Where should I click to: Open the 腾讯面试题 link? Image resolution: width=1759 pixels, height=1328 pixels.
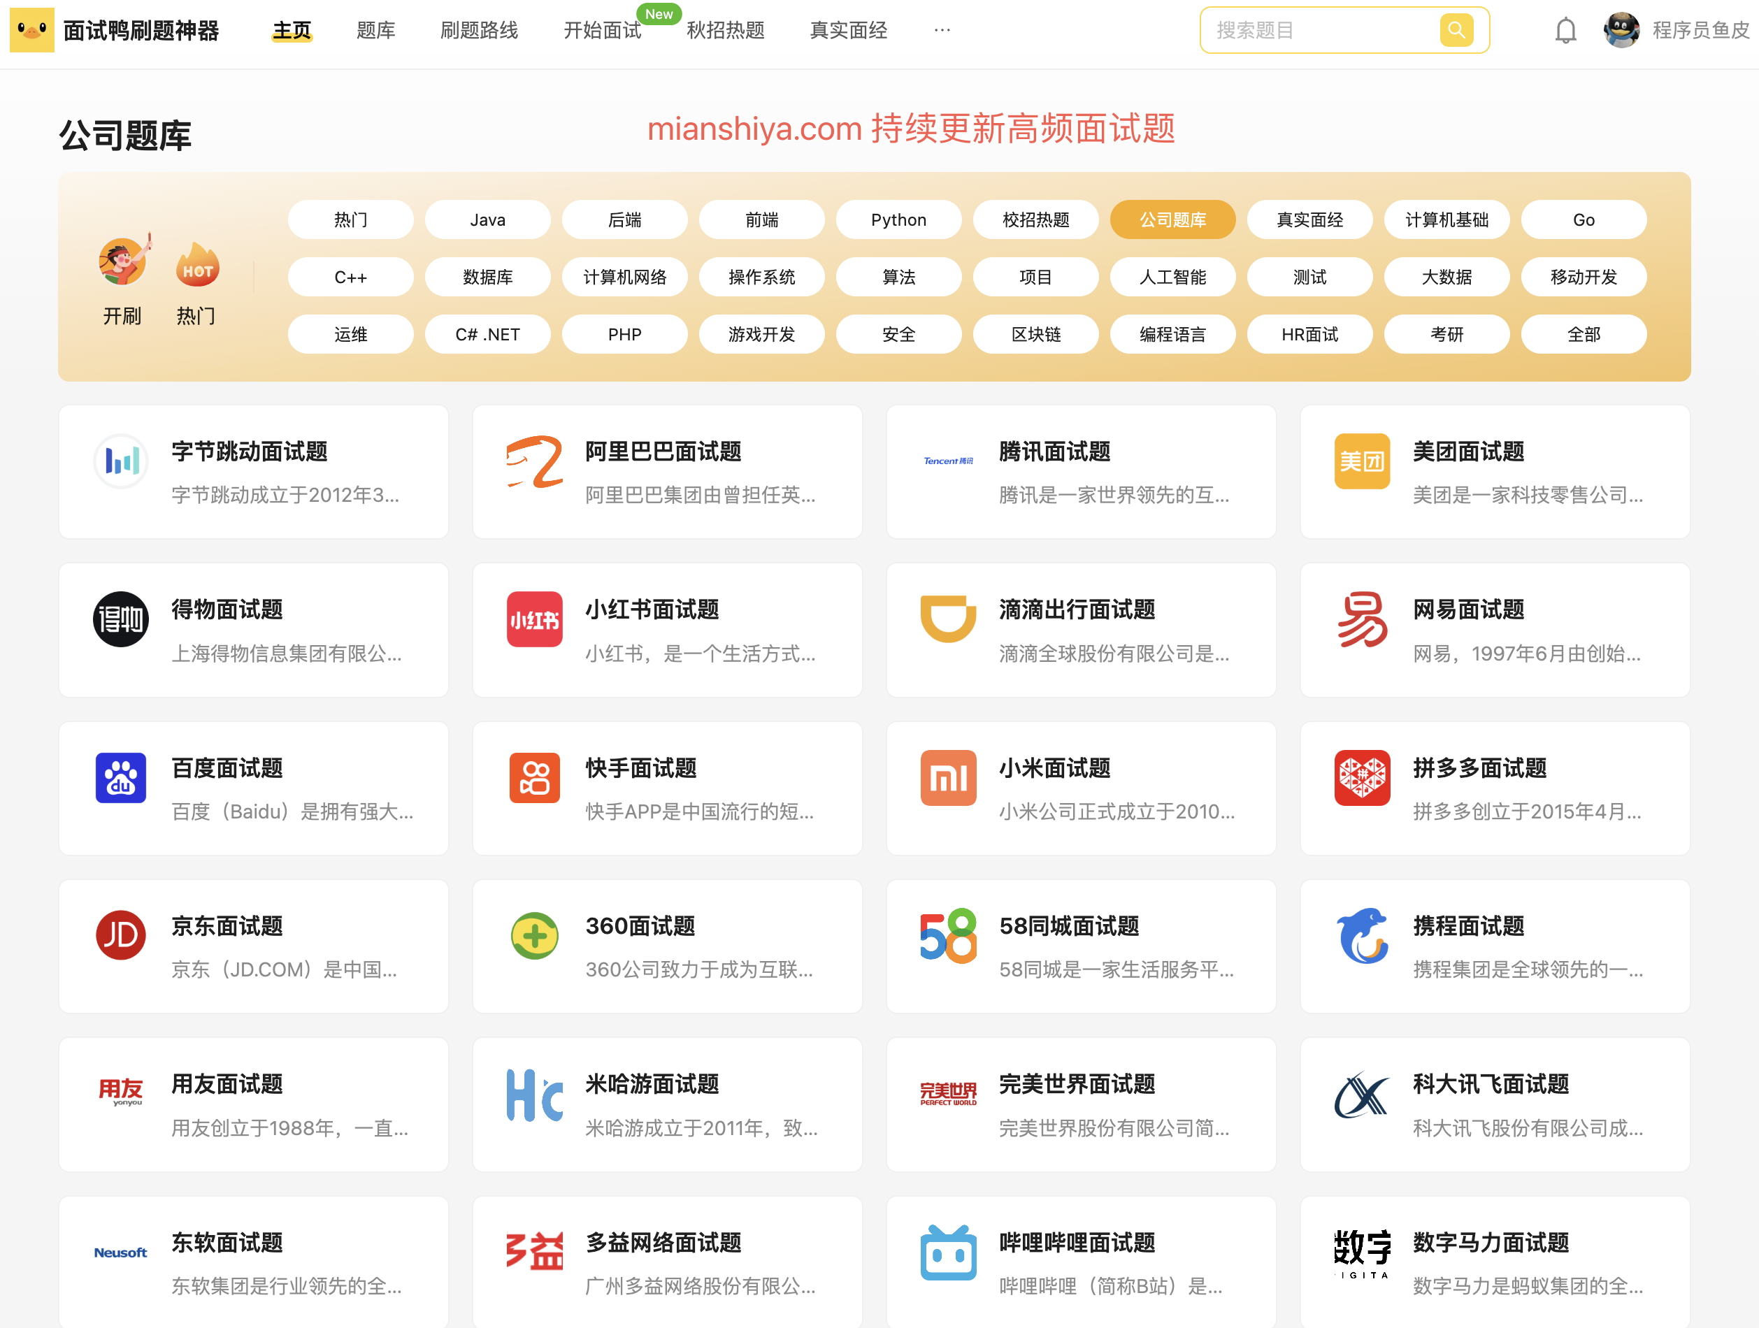coord(1054,452)
